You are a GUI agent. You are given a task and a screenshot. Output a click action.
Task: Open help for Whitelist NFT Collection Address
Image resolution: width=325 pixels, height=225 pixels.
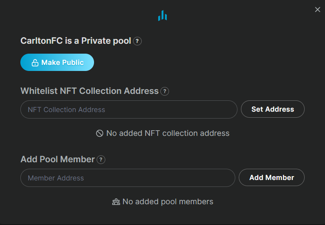[165, 91]
